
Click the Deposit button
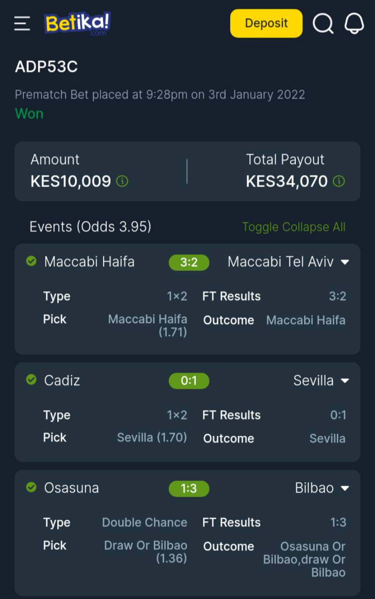[x=266, y=23]
